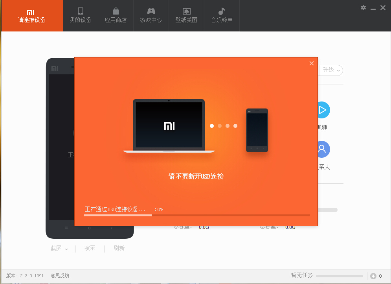
Task: Click the 暂无任务 progress bar
Action: point(340,276)
